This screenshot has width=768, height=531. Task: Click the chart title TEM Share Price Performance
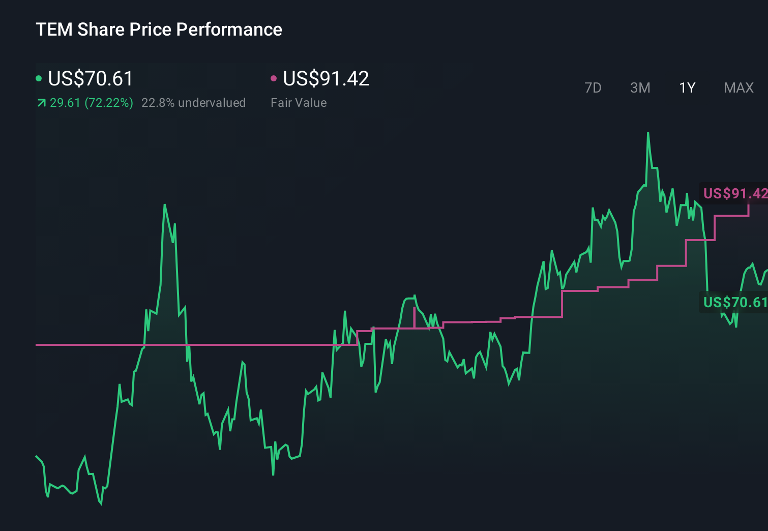[x=159, y=29]
